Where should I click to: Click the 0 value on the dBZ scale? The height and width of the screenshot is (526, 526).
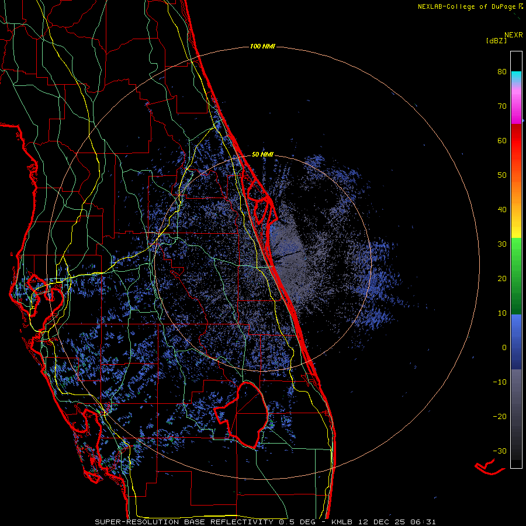(x=504, y=348)
